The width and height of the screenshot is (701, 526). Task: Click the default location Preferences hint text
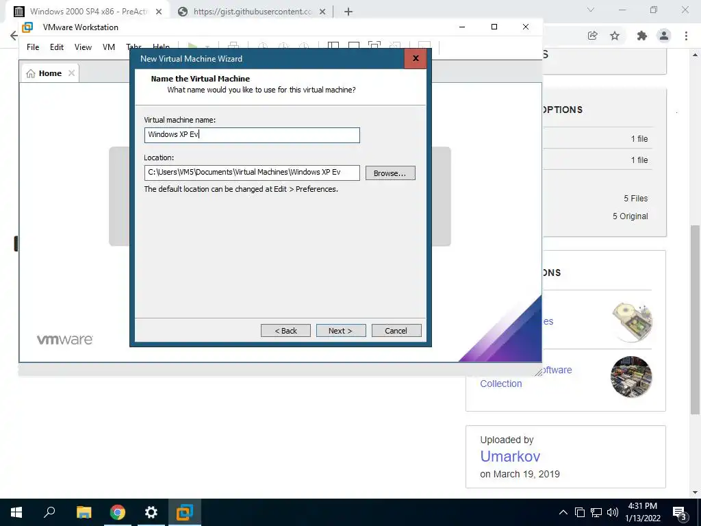pyautogui.click(x=241, y=189)
